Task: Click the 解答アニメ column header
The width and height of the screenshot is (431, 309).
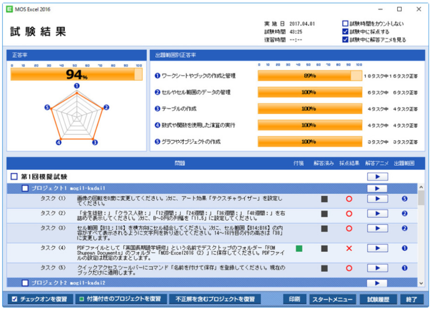Action: [377, 163]
